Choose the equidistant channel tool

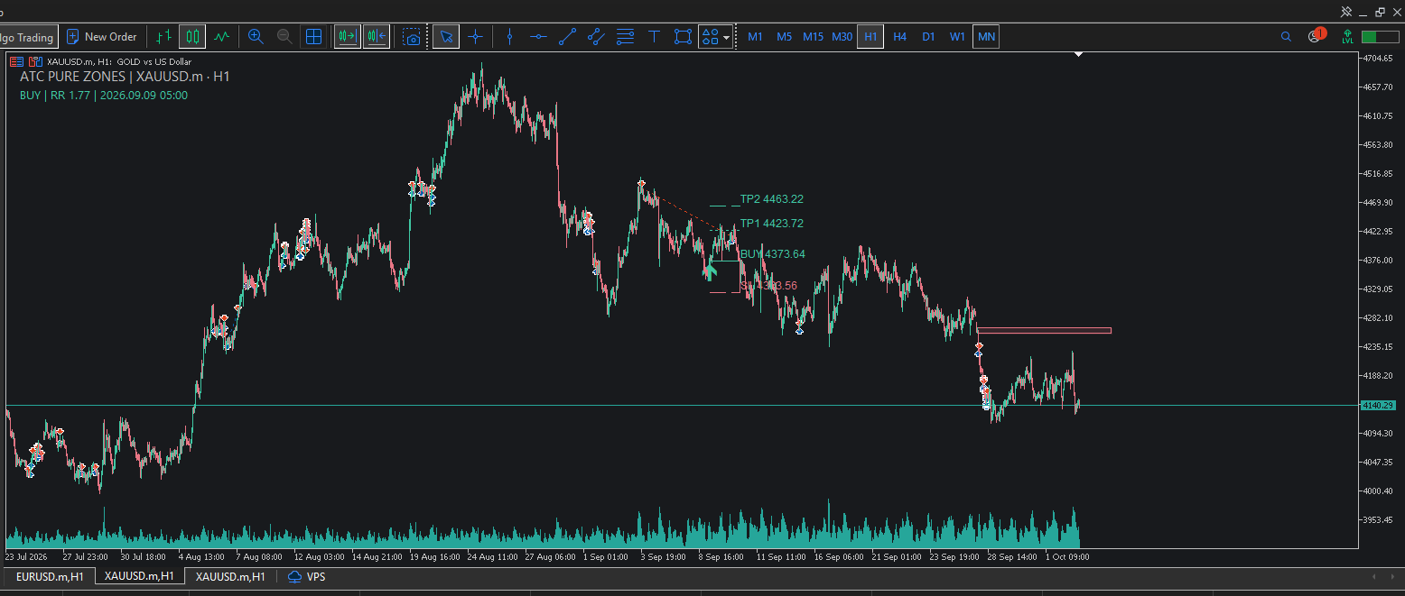click(x=596, y=37)
